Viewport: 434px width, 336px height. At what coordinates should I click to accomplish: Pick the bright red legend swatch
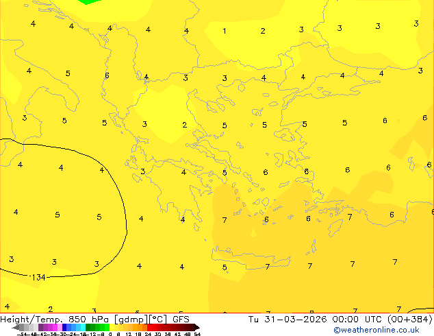click(x=150, y=327)
